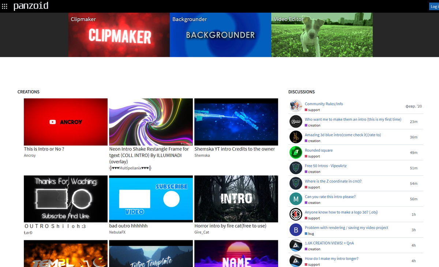Click the O U T R O Shiloh title
The height and width of the screenshot is (267, 439).
(55, 226)
